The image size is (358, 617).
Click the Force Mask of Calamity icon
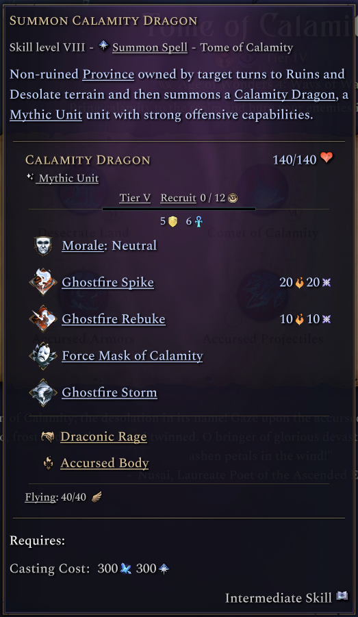point(43,355)
